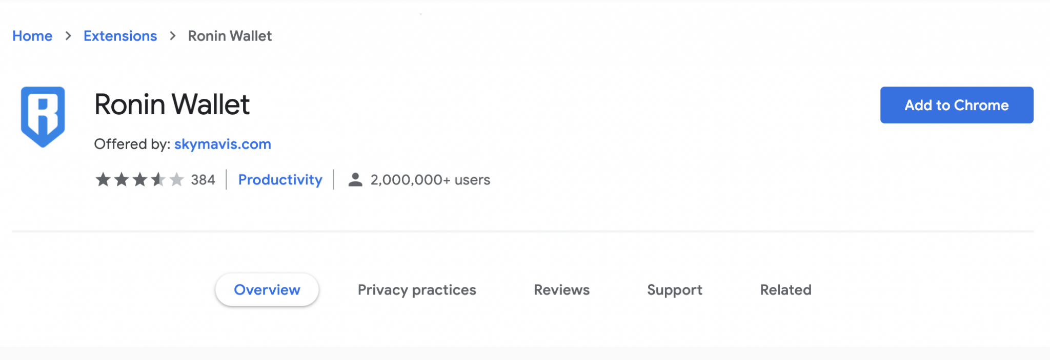
Task: Click the Ronin Wallet shield logo
Action: click(43, 117)
